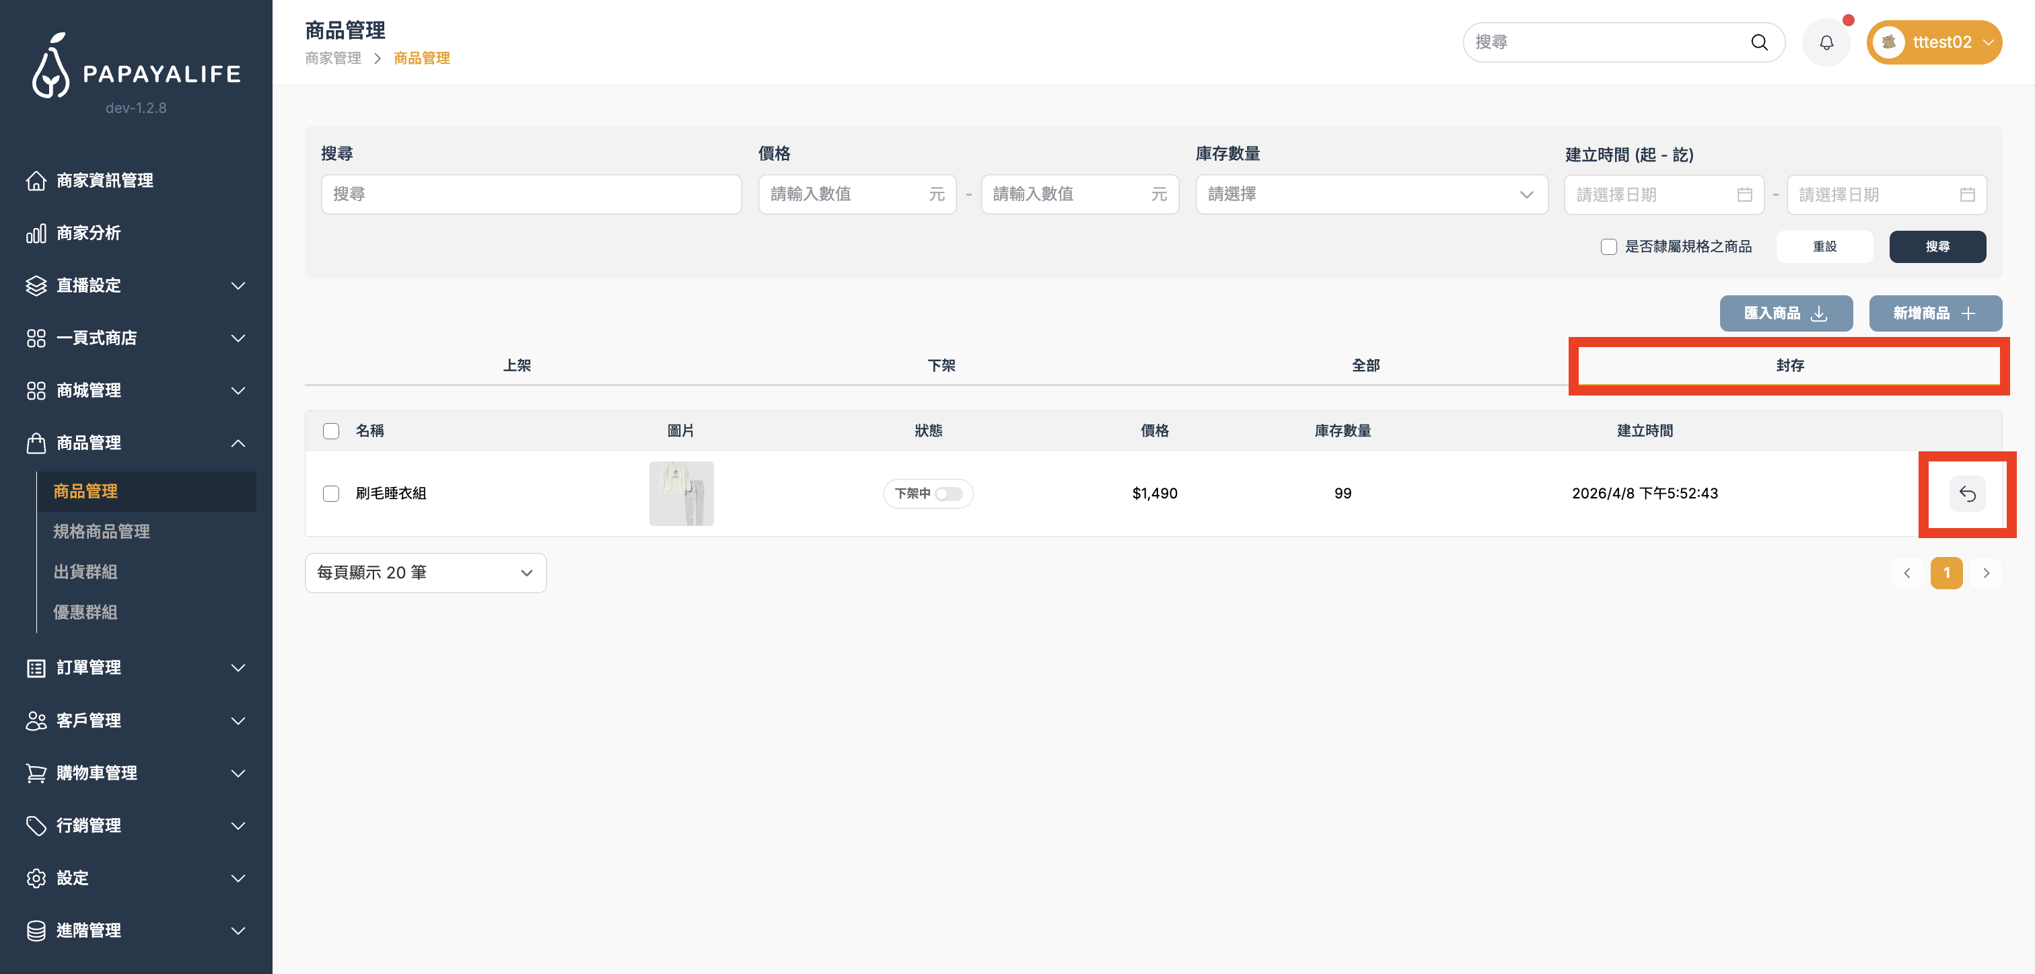
Task: Click the restore arrow icon for 刷毛睡衣組
Action: pyautogui.click(x=1966, y=494)
